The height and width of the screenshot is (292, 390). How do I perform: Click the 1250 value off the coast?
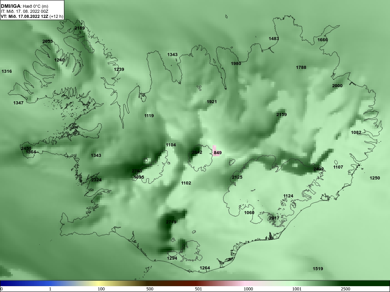[375, 178]
